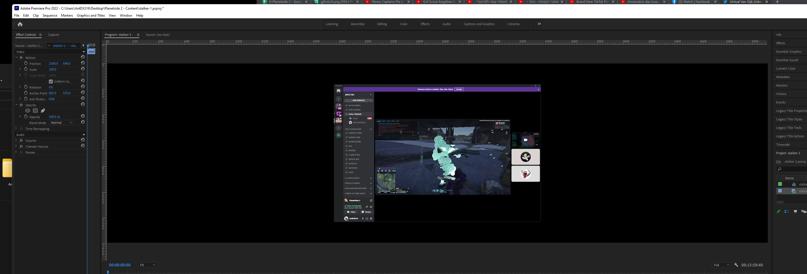Open the Full playback resolution dropdown
The height and width of the screenshot is (274, 807).
pyautogui.click(x=721, y=265)
